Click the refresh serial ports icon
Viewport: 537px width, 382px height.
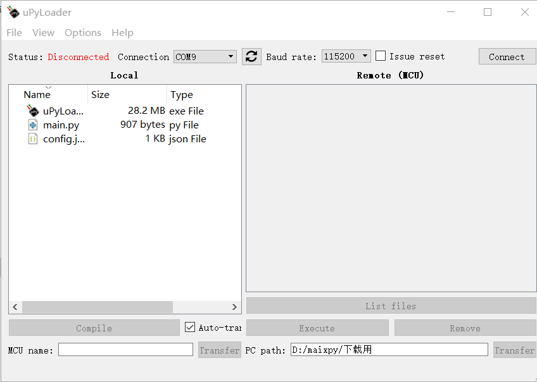point(251,56)
